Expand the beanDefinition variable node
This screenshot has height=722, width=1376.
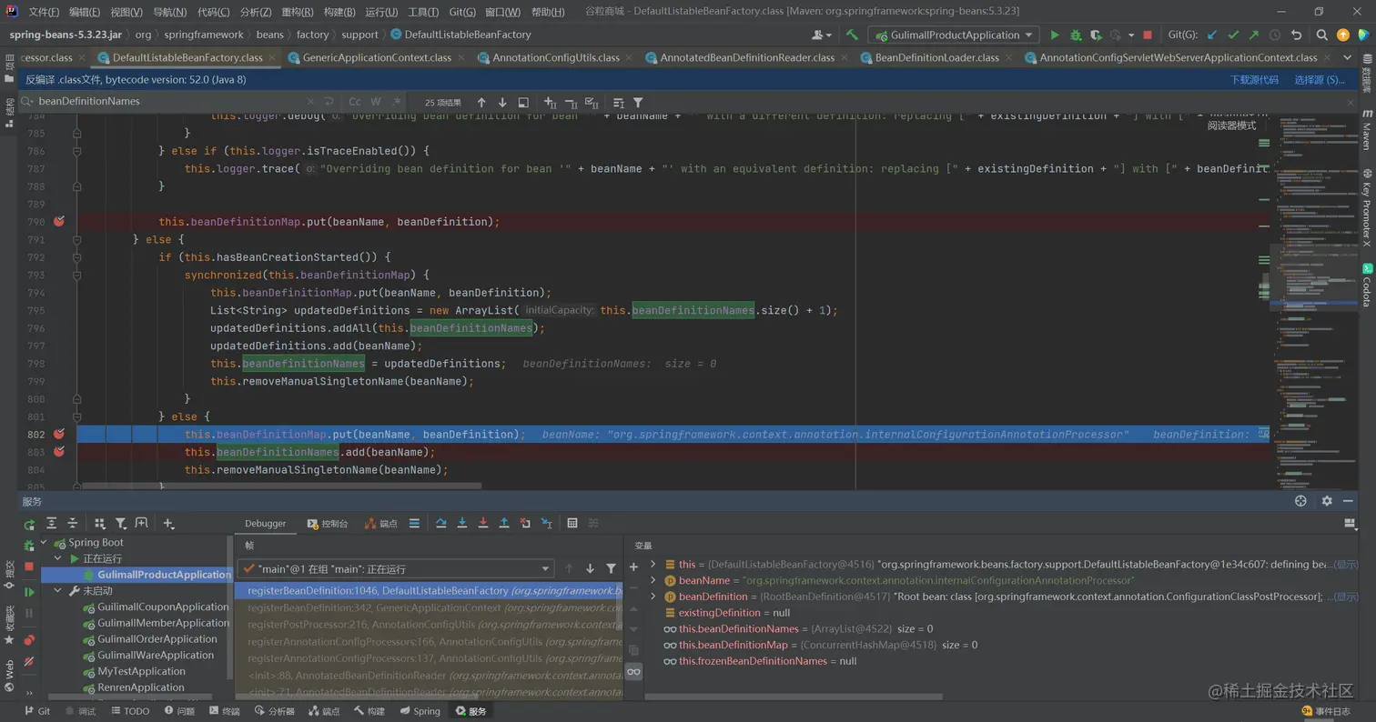click(653, 597)
